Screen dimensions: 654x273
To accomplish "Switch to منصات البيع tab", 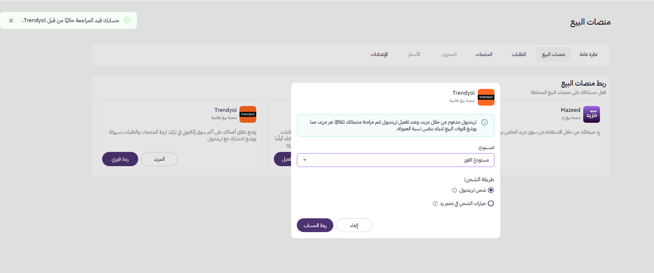I will [x=554, y=55].
